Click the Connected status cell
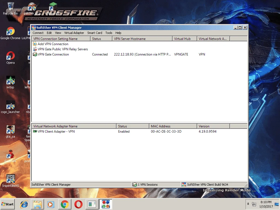 (100, 54)
